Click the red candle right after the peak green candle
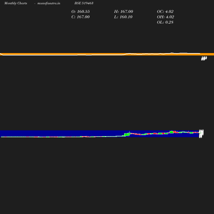This screenshot has height=214, width=214. coord(175,131)
